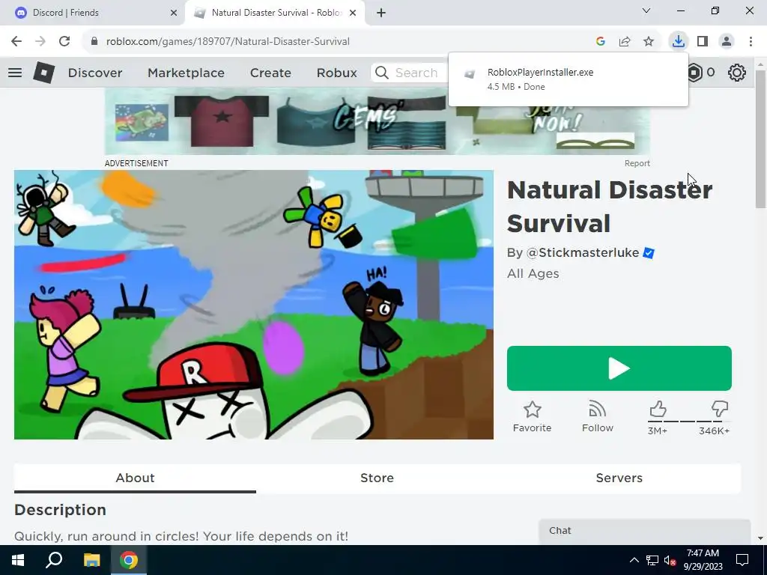Open the share this page icon
This screenshot has width=767, height=575.
(x=625, y=42)
